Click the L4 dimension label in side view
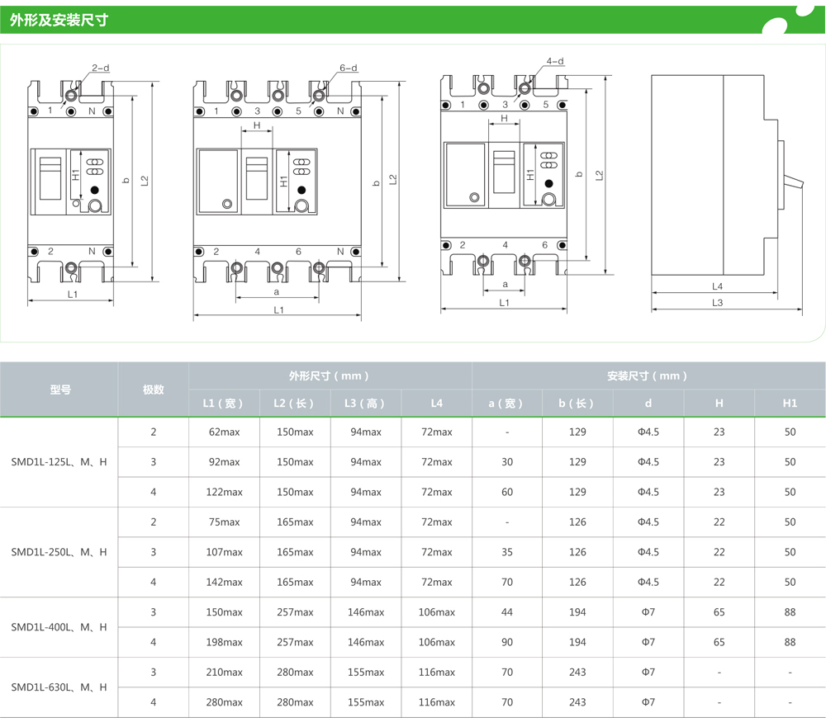This screenshot has width=826, height=727. [717, 286]
